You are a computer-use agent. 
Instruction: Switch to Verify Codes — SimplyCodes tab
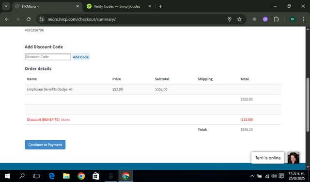pos(117,6)
